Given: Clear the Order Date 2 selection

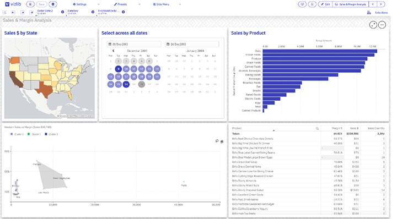Looking at the screenshot, I should click(62, 12).
